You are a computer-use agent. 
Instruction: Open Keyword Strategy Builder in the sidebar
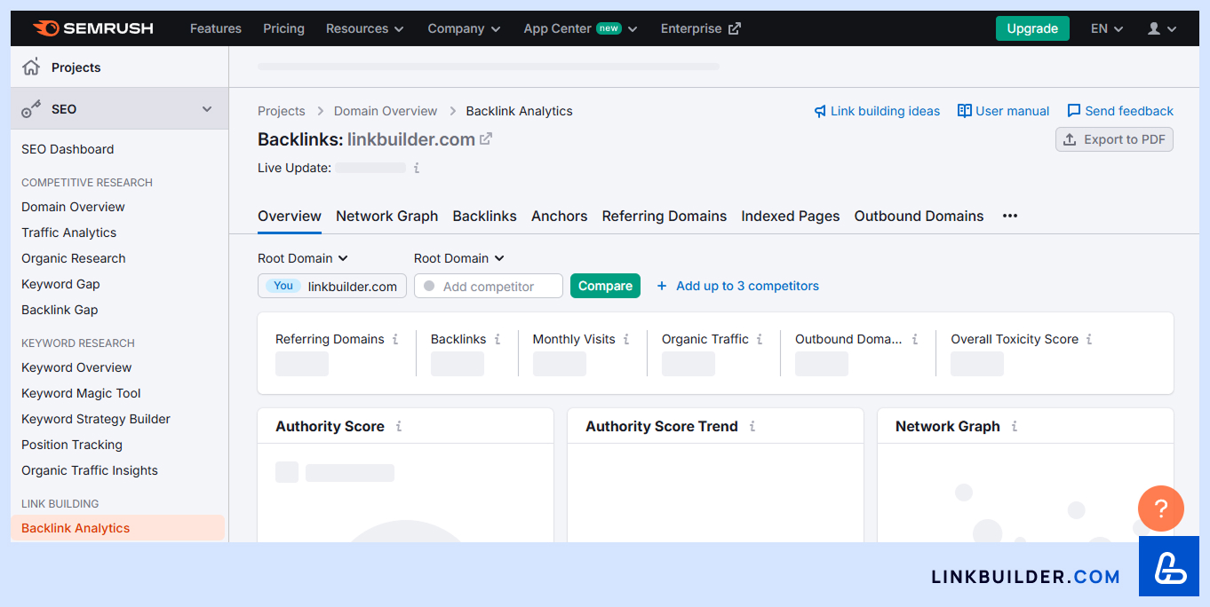click(96, 419)
